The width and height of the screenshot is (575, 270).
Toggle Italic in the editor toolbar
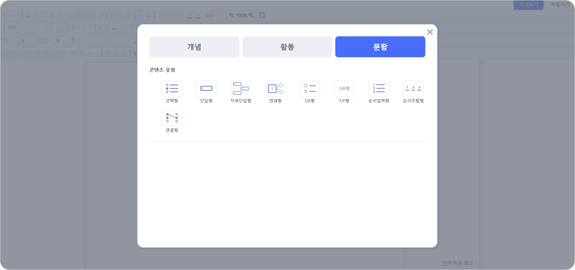(x=79, y=27)
